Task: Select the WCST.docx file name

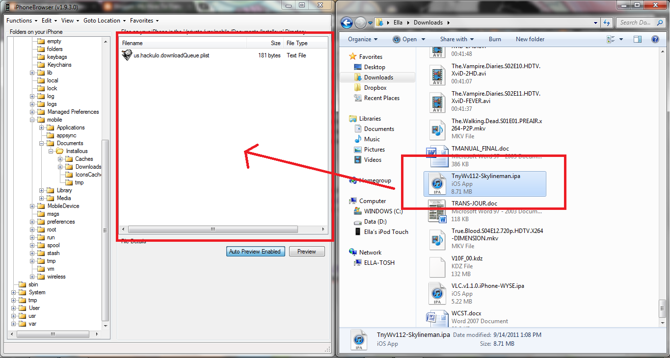Action: pyautogui.click(x=466, y=313)
